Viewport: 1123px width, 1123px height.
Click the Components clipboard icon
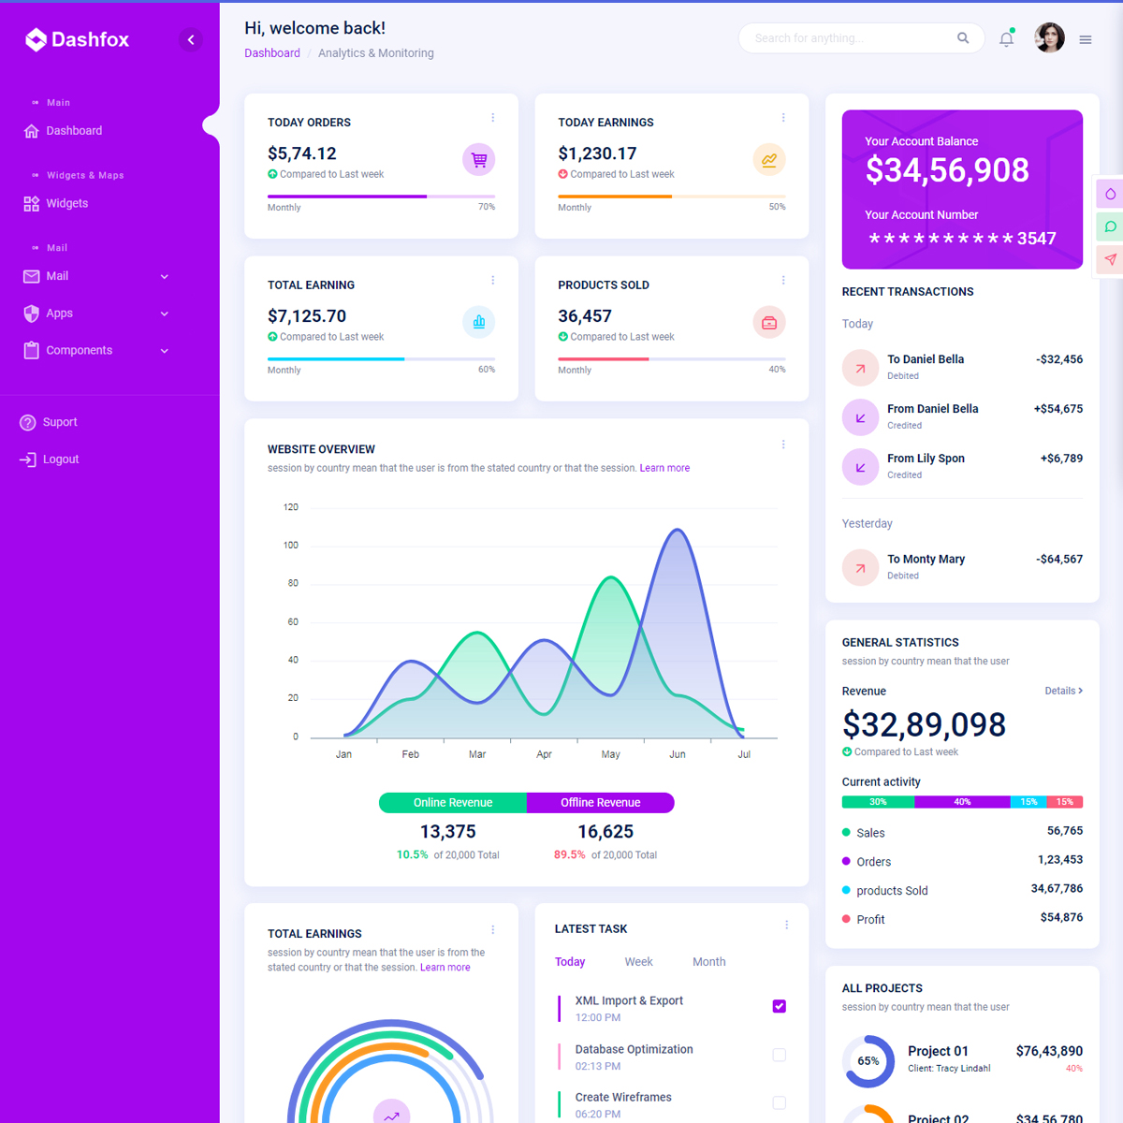click(x=31, y=350)
